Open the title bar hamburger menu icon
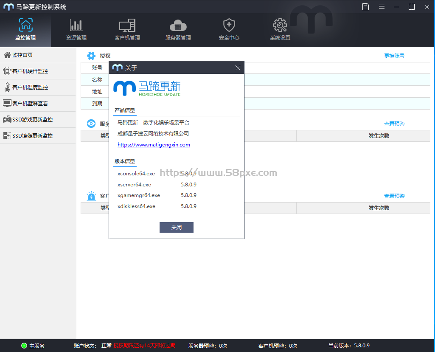This screenshot has width=435, height=352. click(x=381, y=7)
